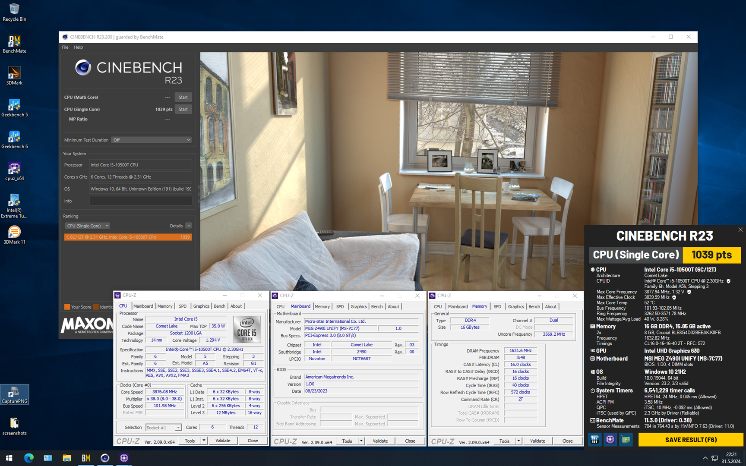The image size is (746, 466).
Task: Open the Geekbench 6 desktop icon
Action: (14, 140)
